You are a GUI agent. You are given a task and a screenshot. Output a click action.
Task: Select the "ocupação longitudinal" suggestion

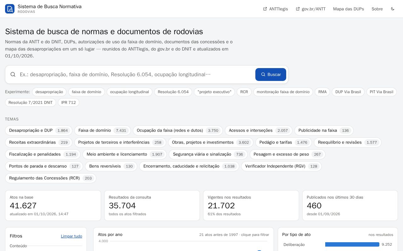[x=129, y=92]
